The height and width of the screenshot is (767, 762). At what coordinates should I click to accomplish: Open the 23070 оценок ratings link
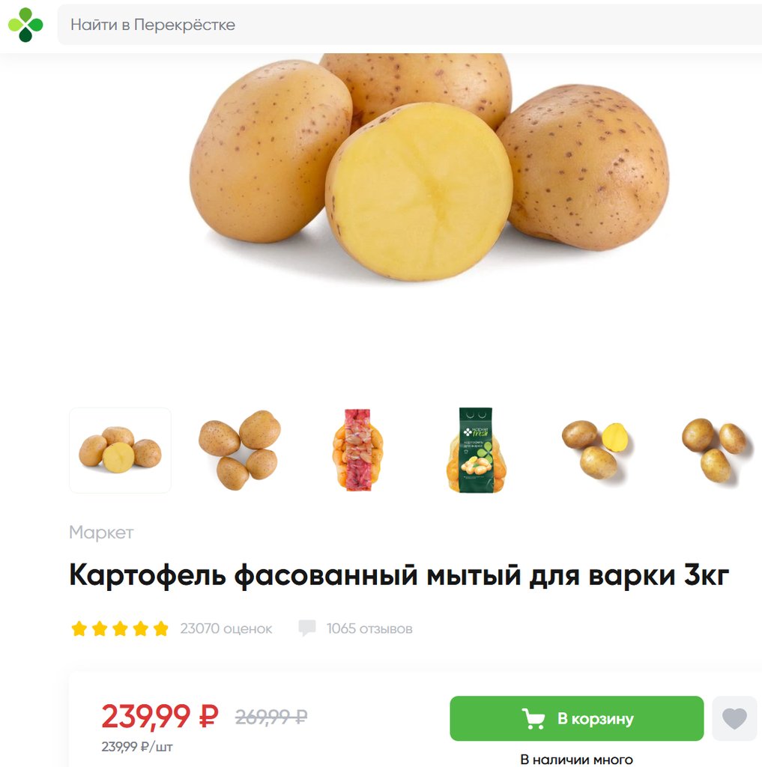(x=226, y=628)
